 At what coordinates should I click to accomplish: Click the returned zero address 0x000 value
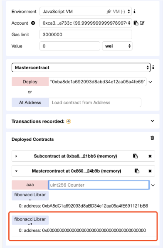click(x=94, y=230)
